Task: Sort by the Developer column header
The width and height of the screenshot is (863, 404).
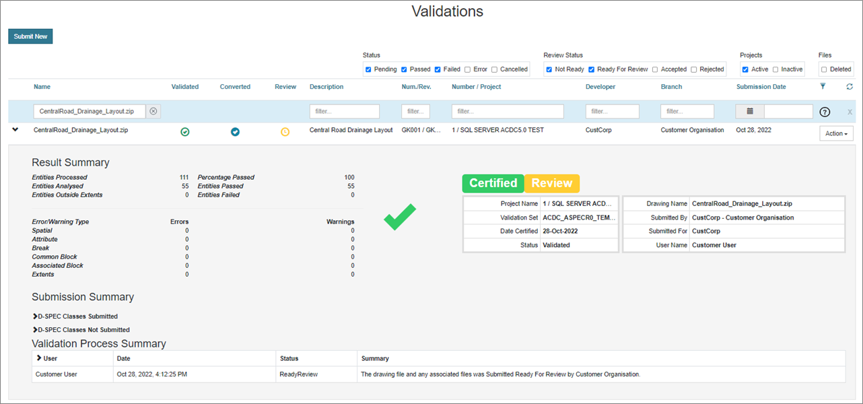Action: tap(600, 87)
